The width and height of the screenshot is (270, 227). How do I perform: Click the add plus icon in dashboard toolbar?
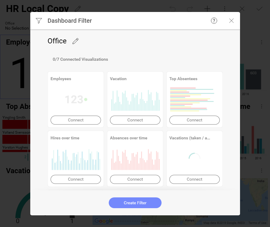coord(207,9)
